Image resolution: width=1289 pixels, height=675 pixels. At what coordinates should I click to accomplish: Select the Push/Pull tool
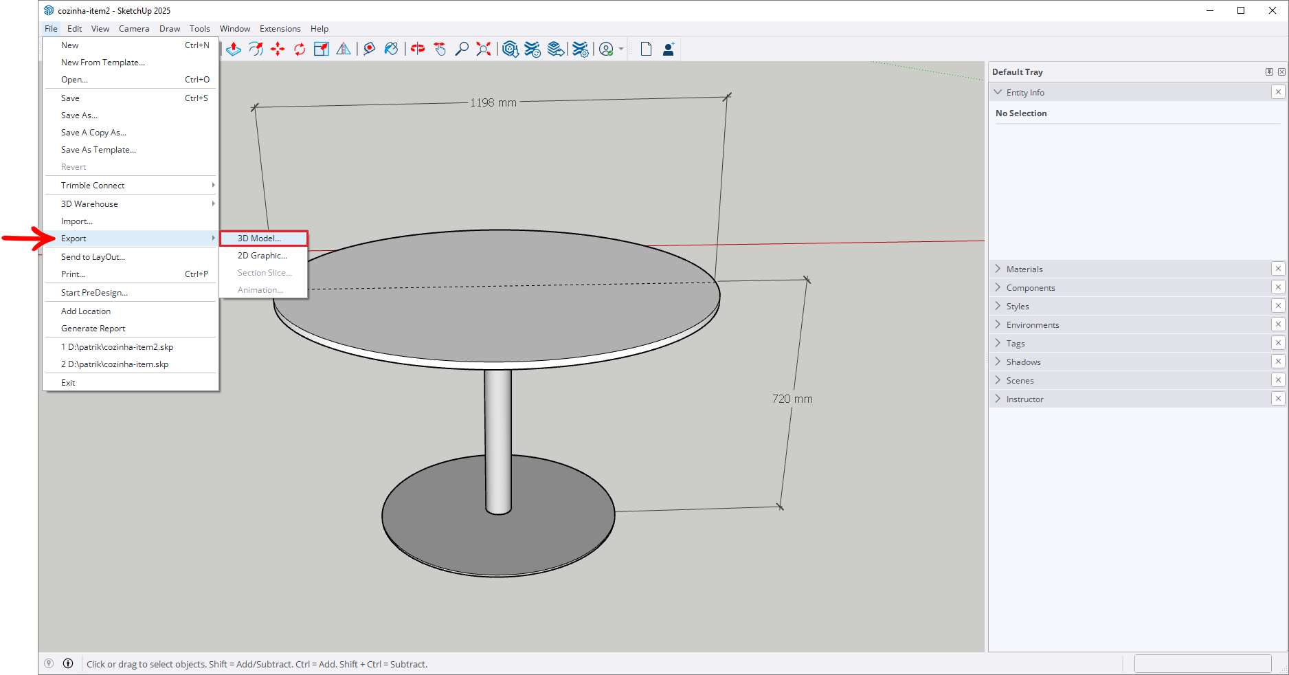click(x=234, y=49)
